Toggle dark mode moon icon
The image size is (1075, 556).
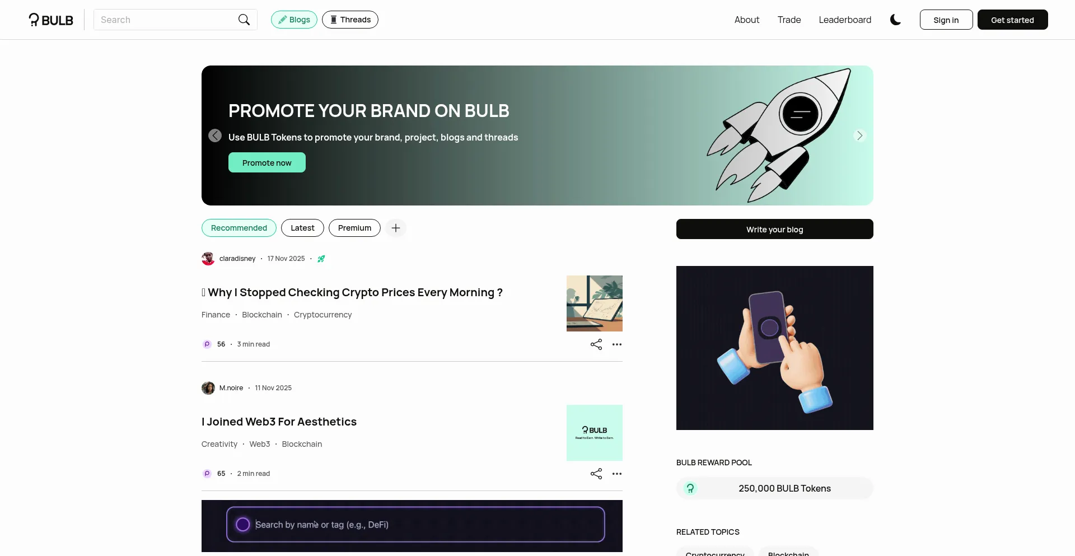click(895, 20)
